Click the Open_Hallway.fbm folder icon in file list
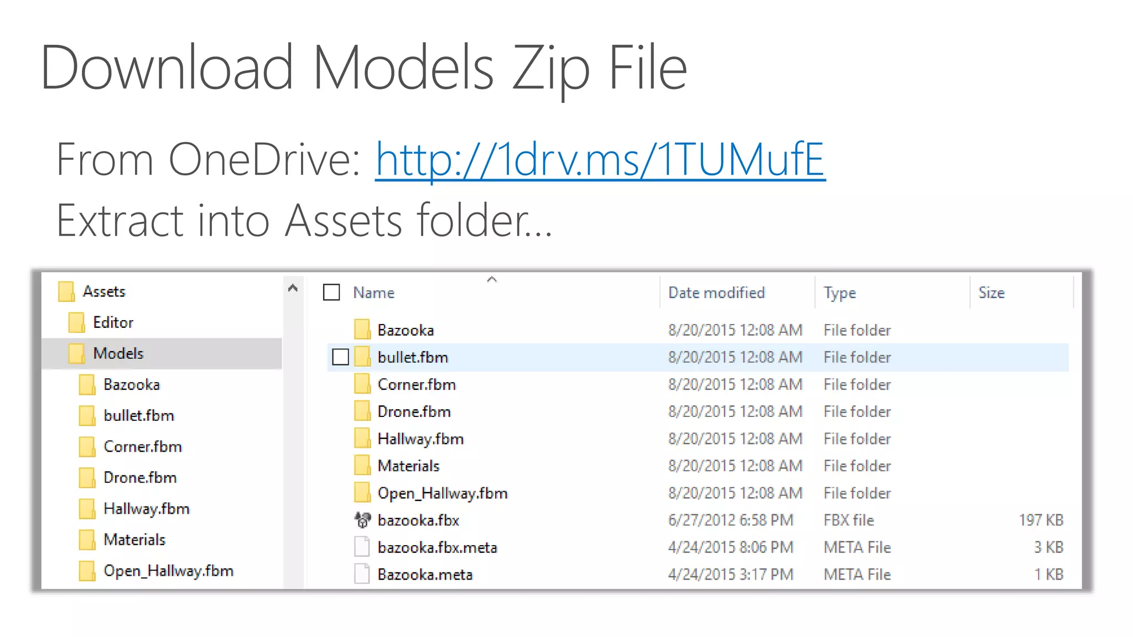 coord(362,493)
